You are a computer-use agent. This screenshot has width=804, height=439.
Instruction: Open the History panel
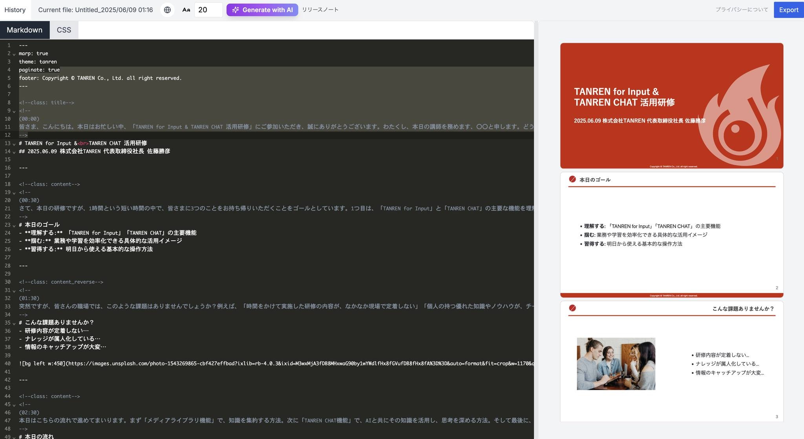coord(15,10)
